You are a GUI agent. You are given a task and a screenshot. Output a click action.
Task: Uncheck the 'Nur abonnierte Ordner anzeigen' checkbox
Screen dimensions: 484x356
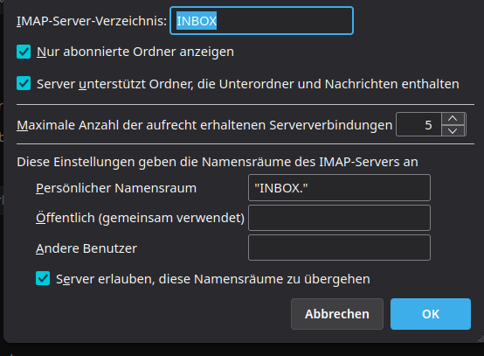(x=24, y=52)
